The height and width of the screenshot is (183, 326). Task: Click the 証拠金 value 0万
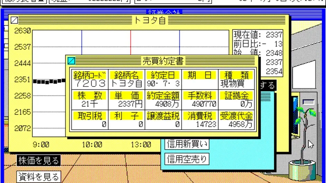(246, 104)
